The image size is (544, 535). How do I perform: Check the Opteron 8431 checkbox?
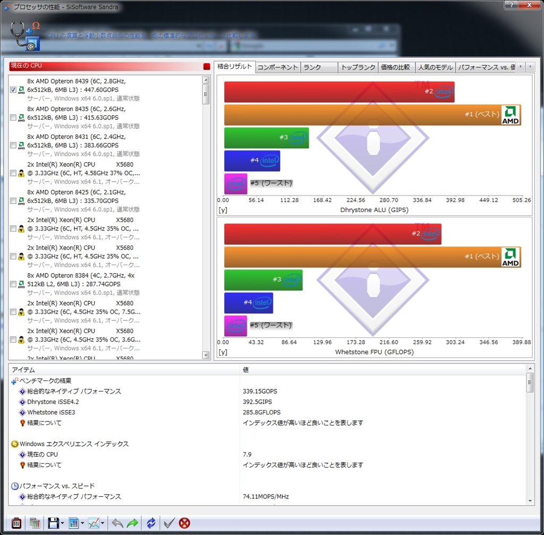click(13, 146)
